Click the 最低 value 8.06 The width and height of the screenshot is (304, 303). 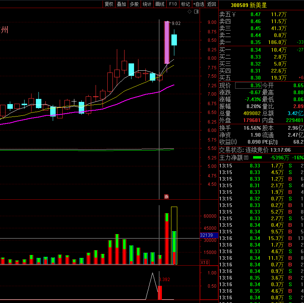coord(299,100)
